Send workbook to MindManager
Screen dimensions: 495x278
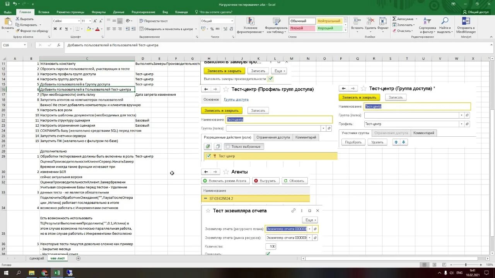466,25
